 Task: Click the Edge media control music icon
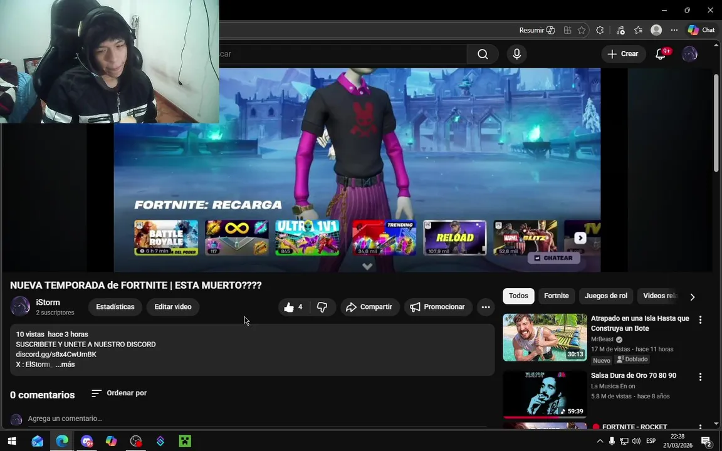[620, 30]
